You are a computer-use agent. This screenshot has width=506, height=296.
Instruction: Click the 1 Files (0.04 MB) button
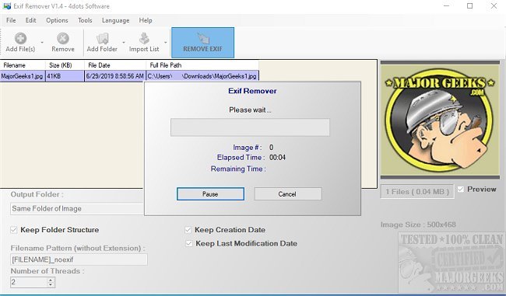[x=417, y=192]
